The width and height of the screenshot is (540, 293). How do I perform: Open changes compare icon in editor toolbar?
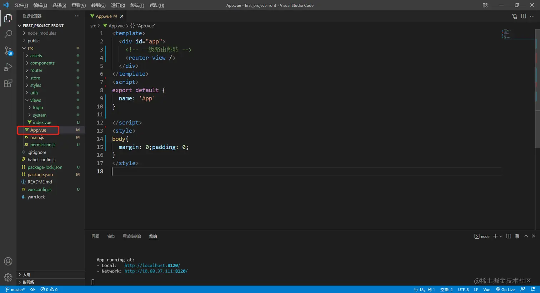point(515,16)
